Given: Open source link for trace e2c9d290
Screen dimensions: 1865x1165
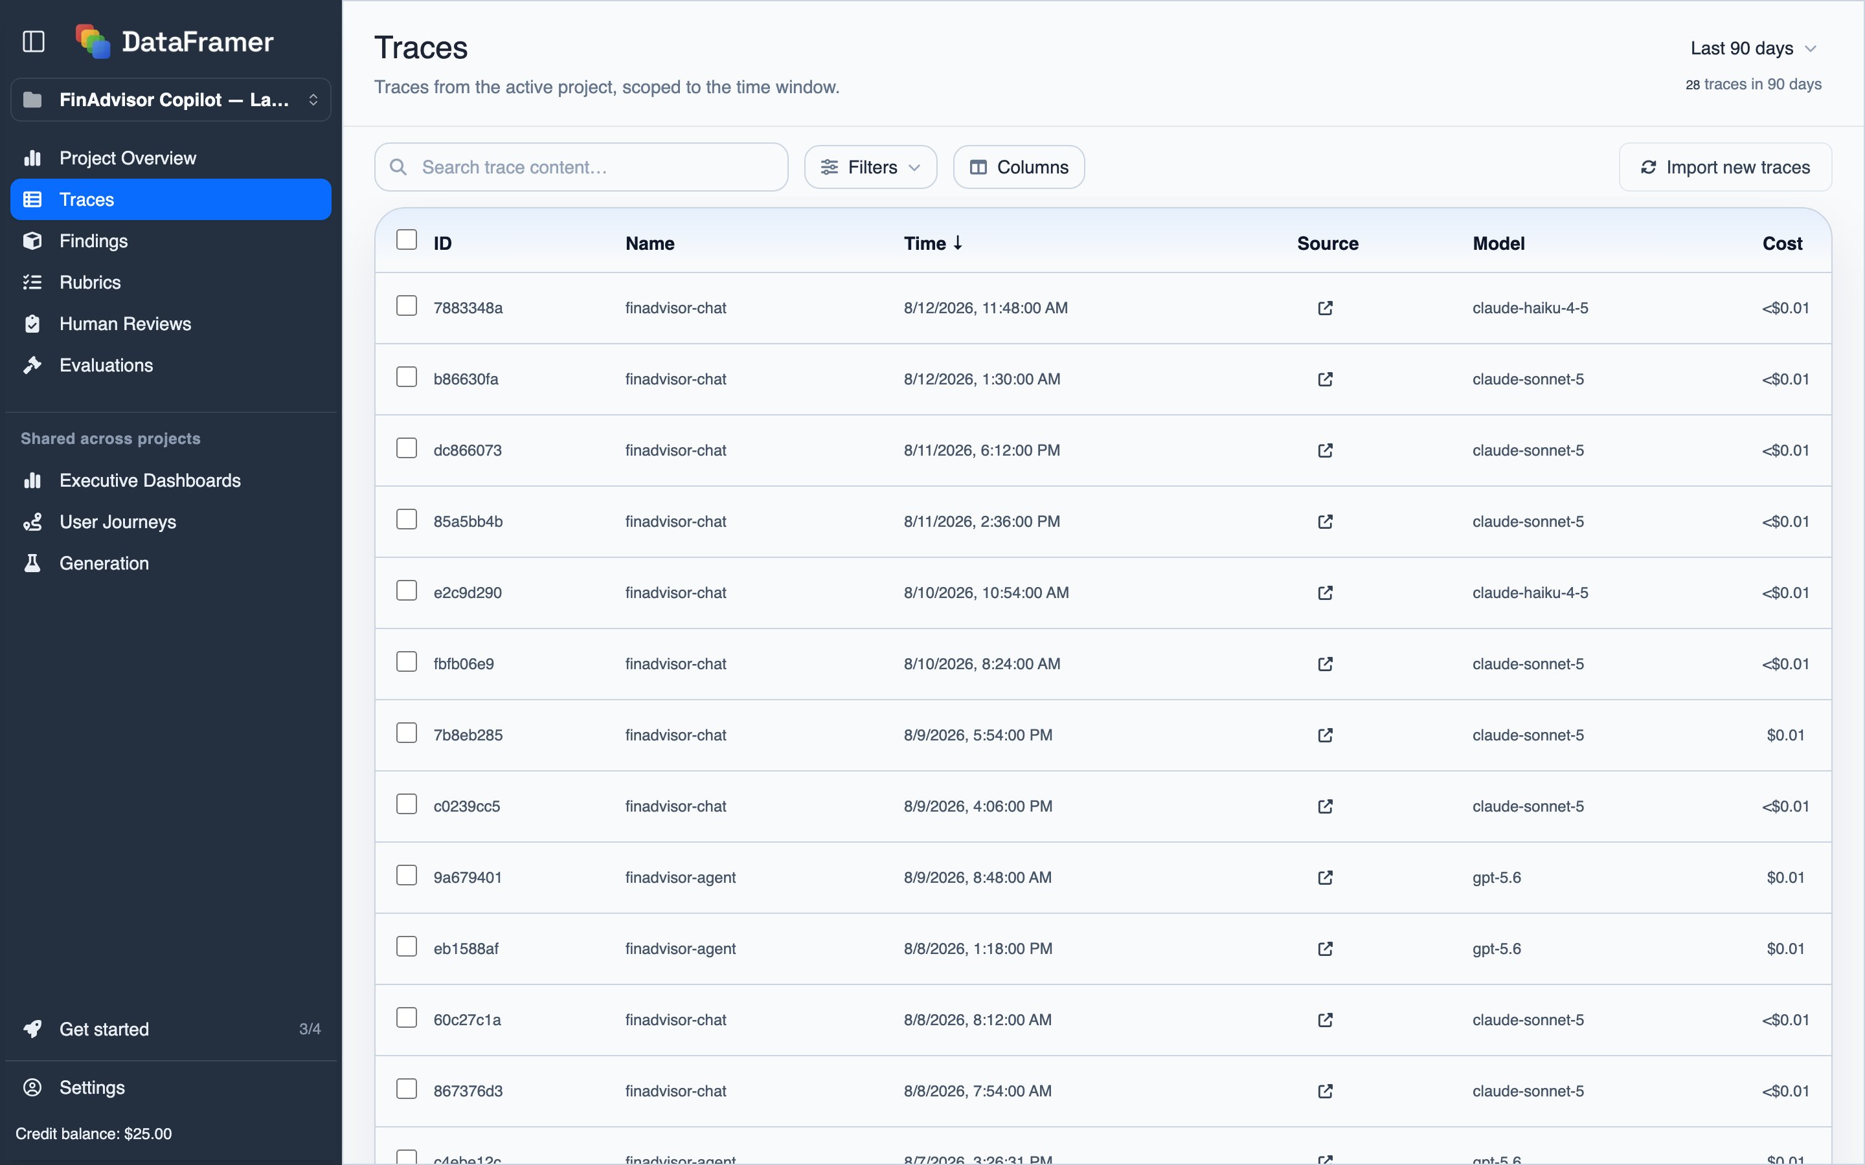Looking at the screenshot, I should (x=1325, y=592).
